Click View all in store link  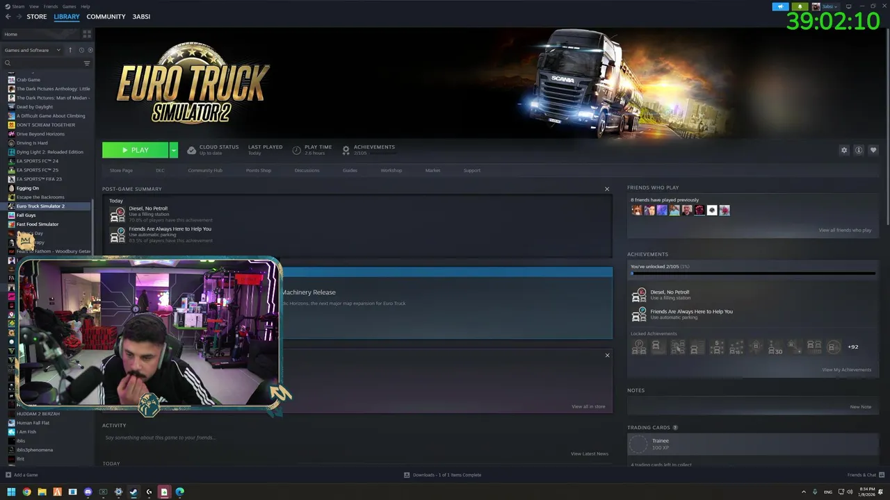point(588,406)
